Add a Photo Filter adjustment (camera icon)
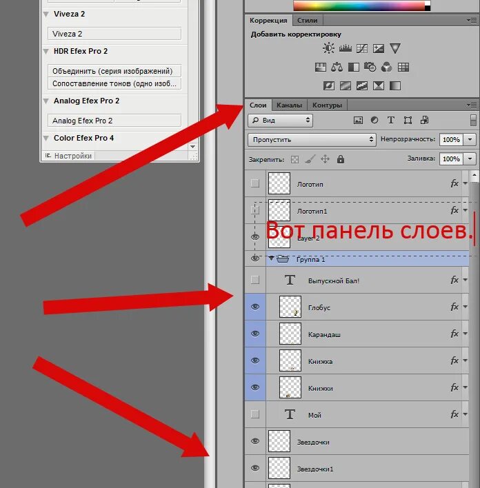 [x=370, y=67]
